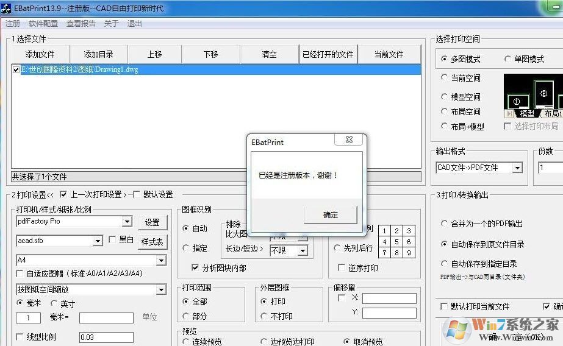Click the scale input field containing 1
This screenshot has width=563, height=346.
[x=28, y=318]
